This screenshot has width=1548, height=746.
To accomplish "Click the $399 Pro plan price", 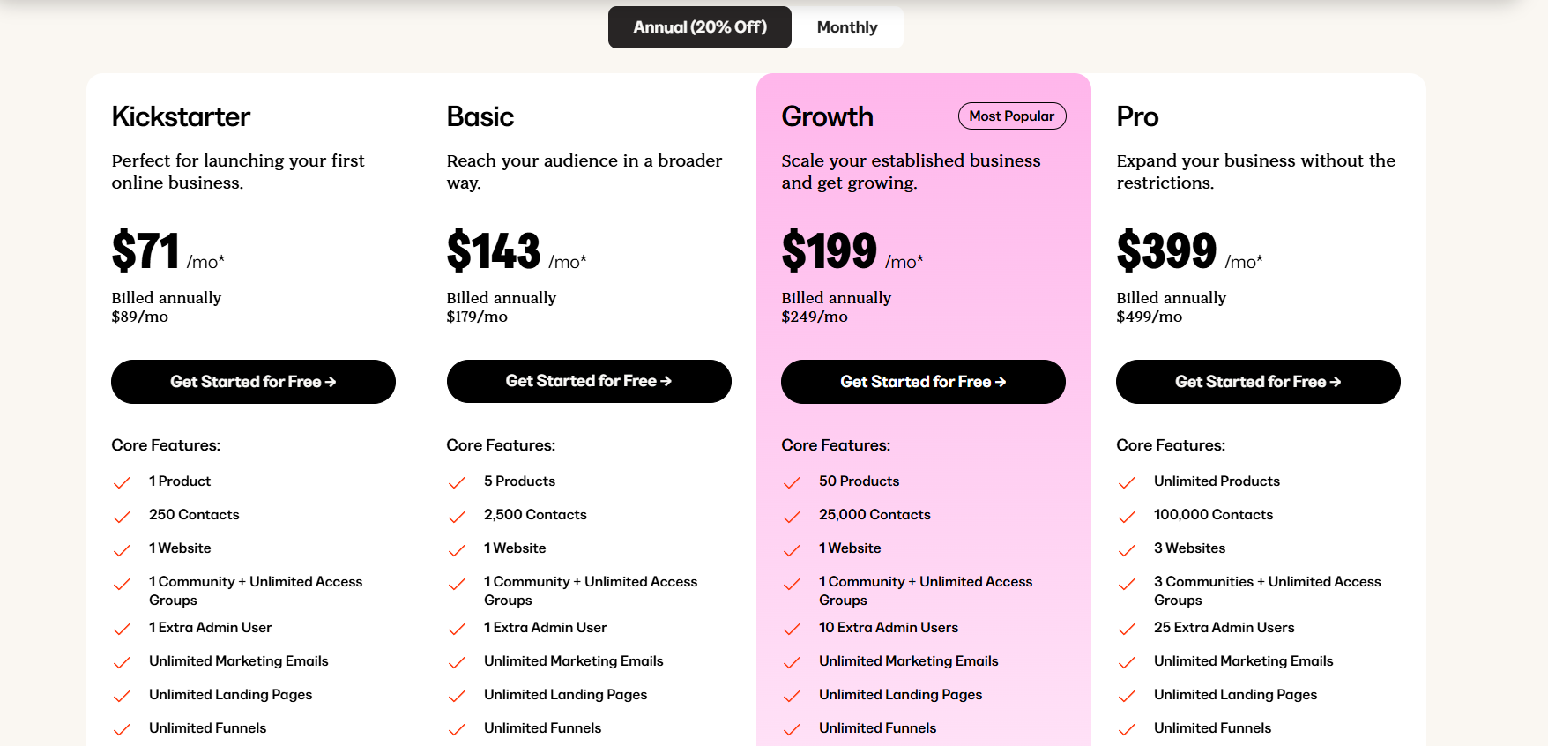I will [x=1165, y=251].
